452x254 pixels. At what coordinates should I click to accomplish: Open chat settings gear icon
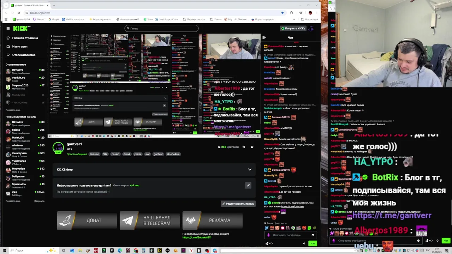304,243
